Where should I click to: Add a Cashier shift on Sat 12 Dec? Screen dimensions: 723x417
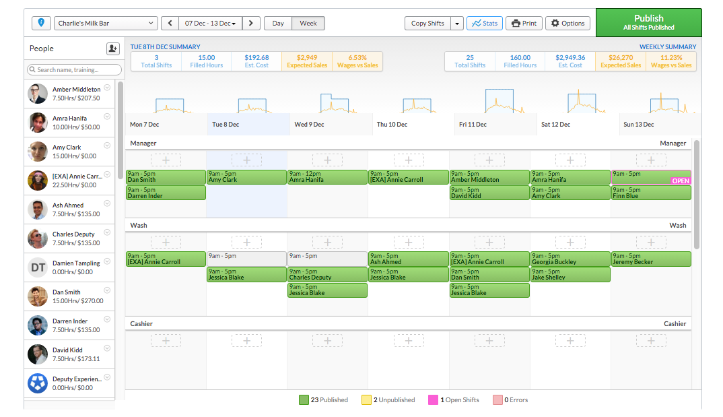570,341
